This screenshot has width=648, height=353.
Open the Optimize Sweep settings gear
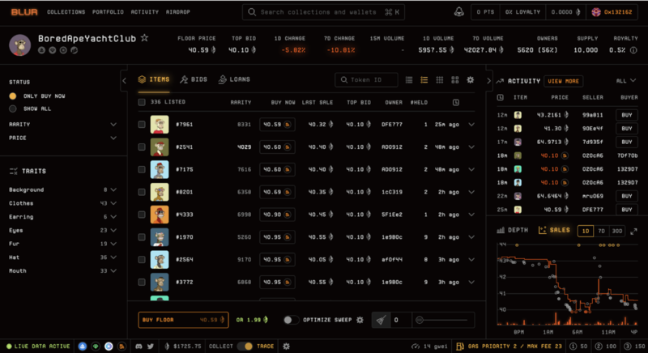(x=360, y=320)
